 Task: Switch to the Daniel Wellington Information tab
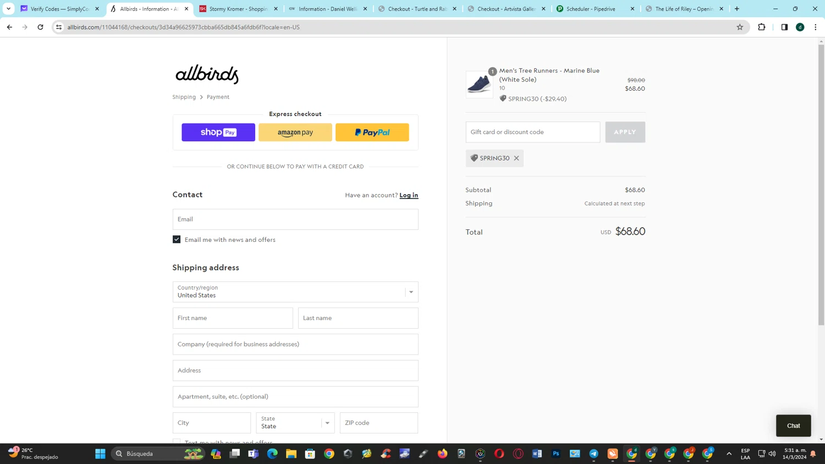coord(328,9)
